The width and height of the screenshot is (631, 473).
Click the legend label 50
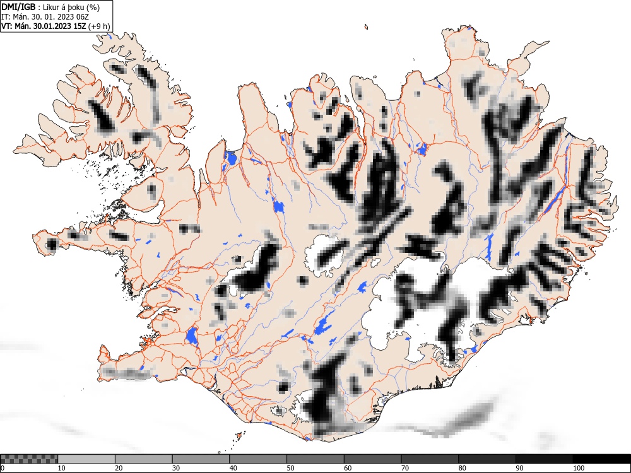290,468
